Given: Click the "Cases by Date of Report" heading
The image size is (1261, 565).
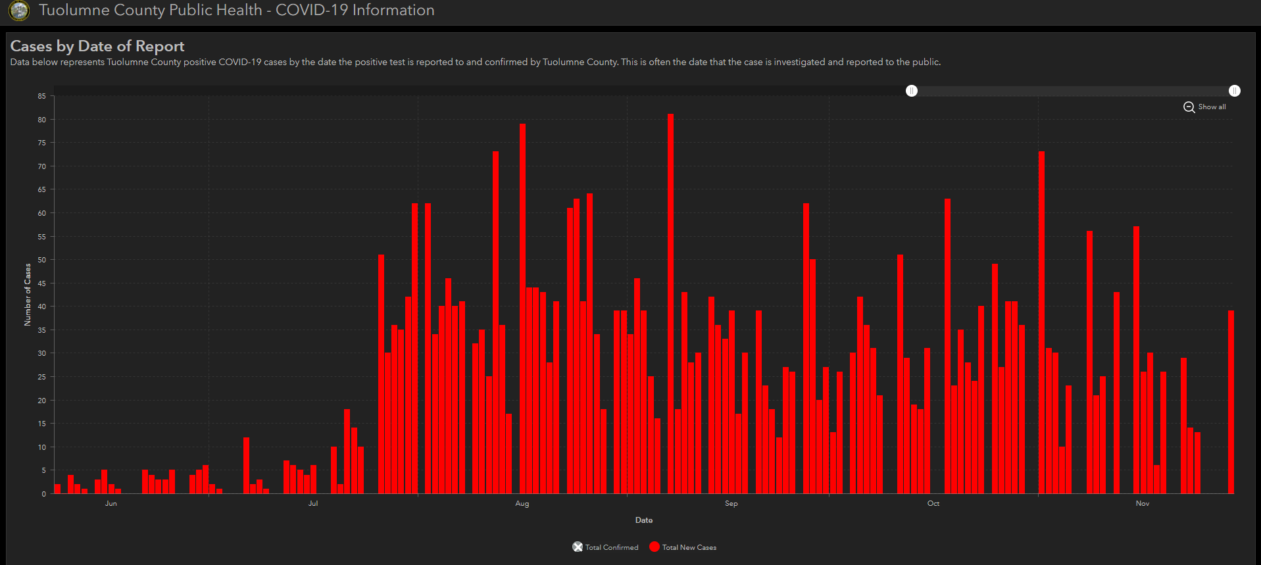Looking at the screenshot, I should pyautogui.click(x=97, y=46).
